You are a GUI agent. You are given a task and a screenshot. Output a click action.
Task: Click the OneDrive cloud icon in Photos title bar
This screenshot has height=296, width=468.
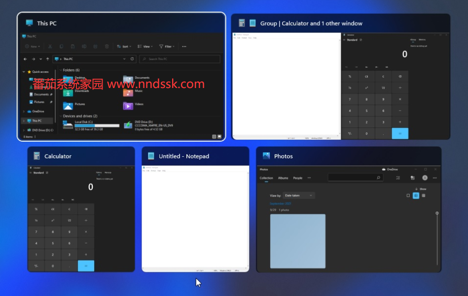(x=384, y=169)
